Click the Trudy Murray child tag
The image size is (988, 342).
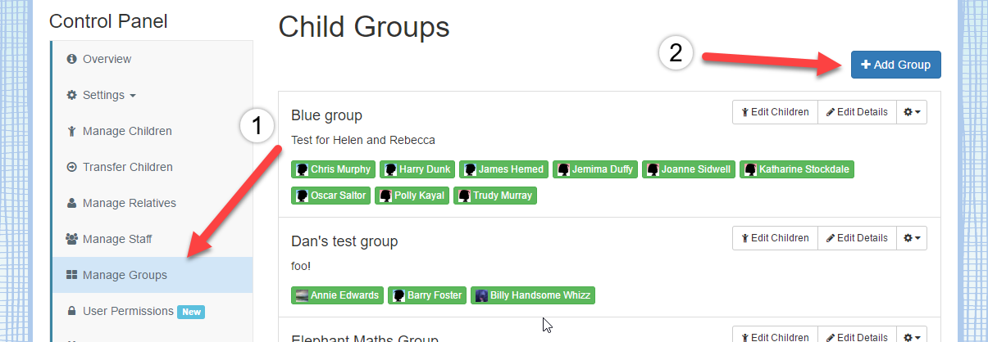pos(495,196)
